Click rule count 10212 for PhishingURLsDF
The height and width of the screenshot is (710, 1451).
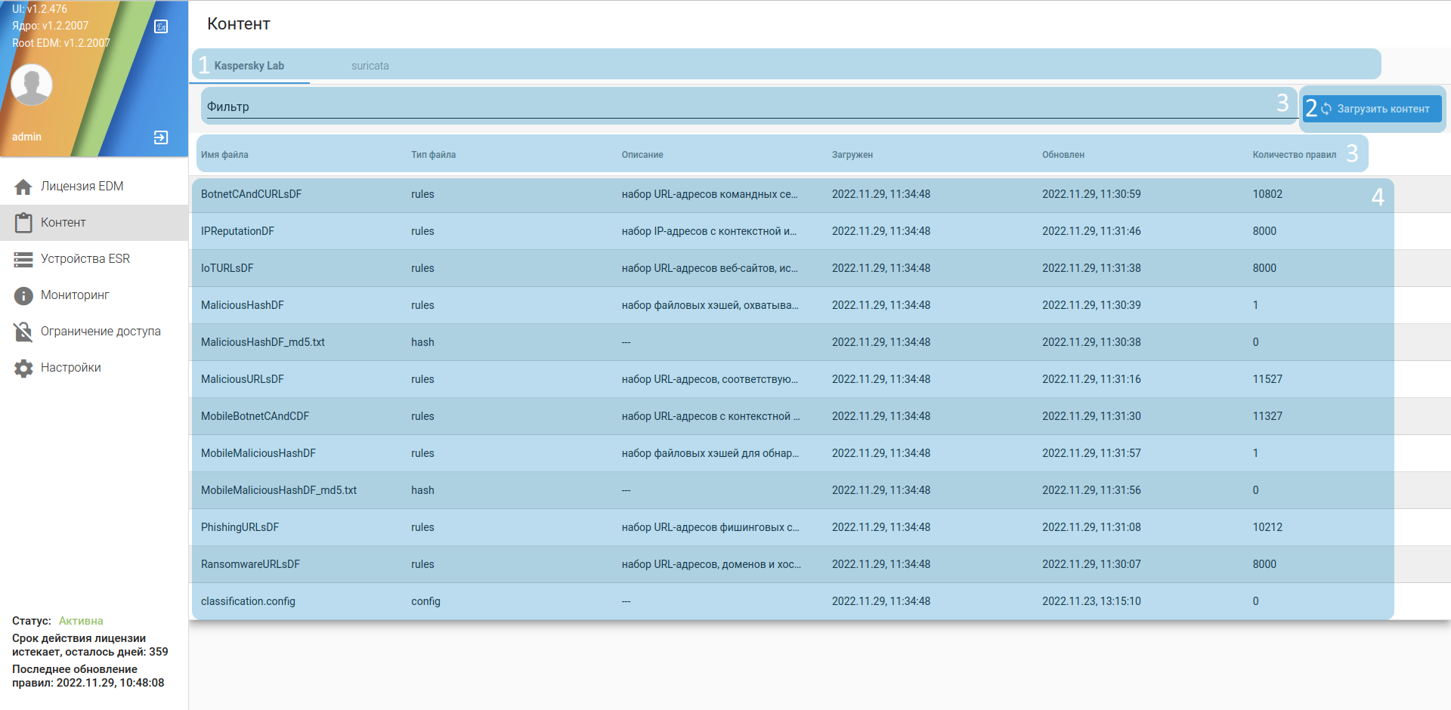(1267, 527)
